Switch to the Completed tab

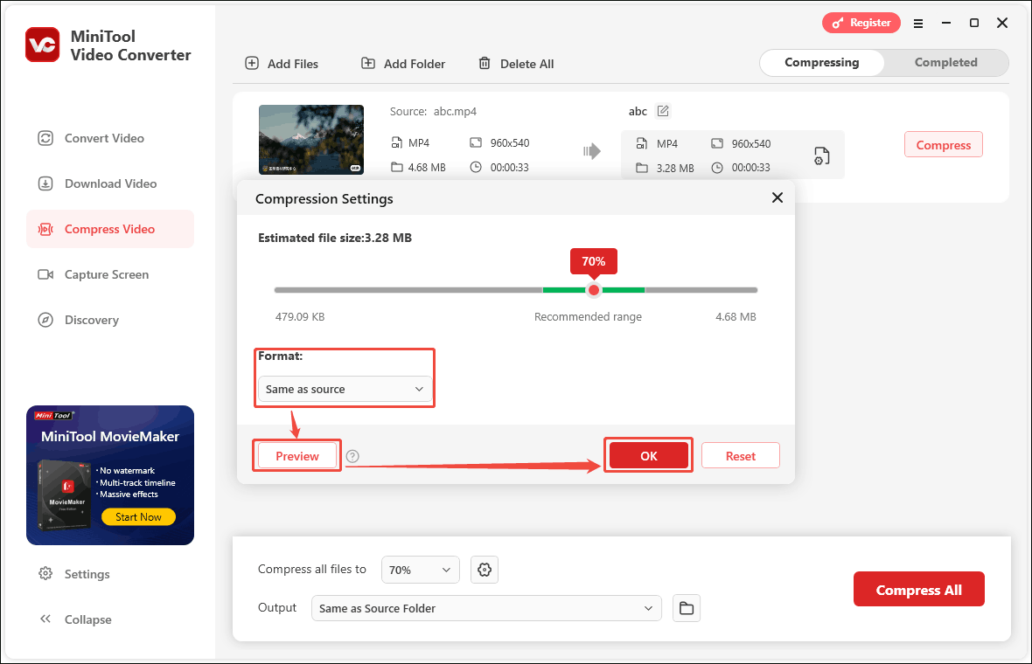tap(945, 62)
